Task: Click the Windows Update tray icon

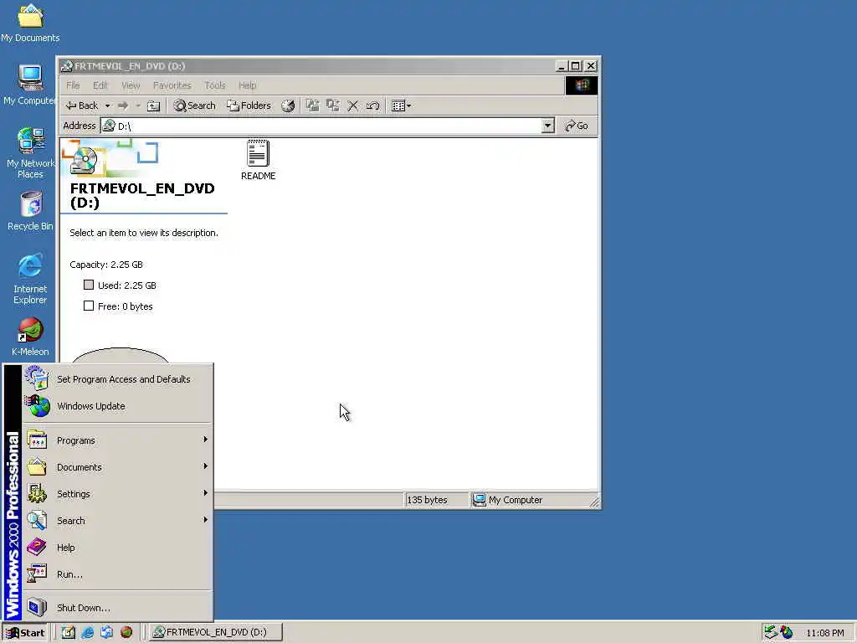Action: coord(787,632)
